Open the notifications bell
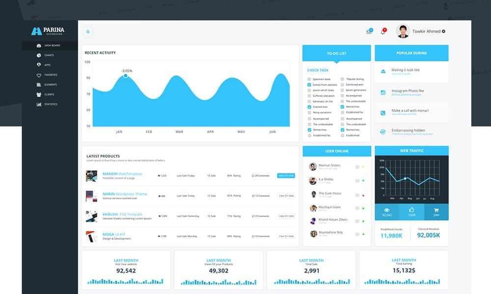Image resolution: width=491 pixels, height=294 pixels. (383, 32)
